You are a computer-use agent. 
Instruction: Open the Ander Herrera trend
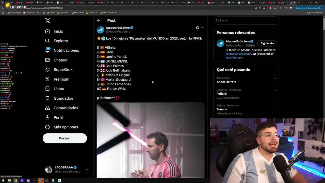[x=226, y=82]
